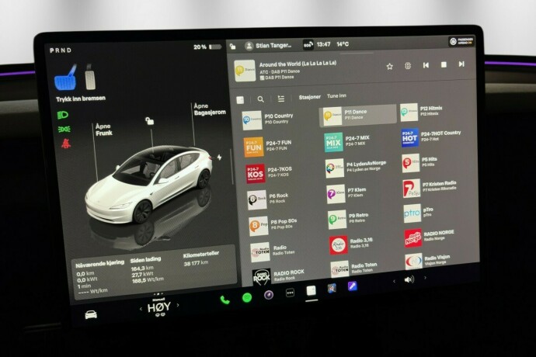This screenshot has height=357, width=536.
Task: Decrease volume with the left chevron
Action: tap(394, 281)
